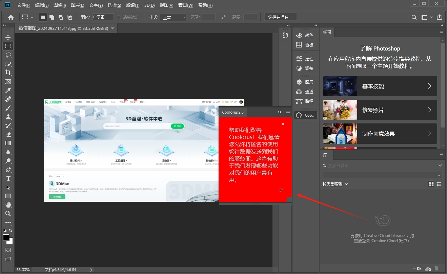Switch foreground and background colors
Image resolution: width=447 pixels, height=274 pixels.
[x=11, y=231]
